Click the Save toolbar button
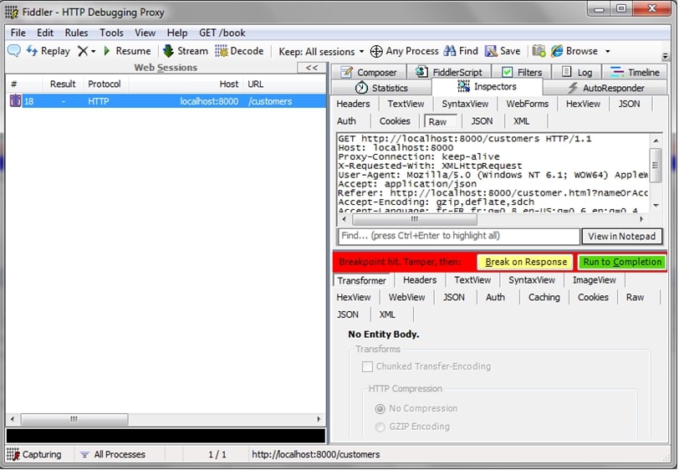Viewport: 679px width, 470px height. pos(503,51)
